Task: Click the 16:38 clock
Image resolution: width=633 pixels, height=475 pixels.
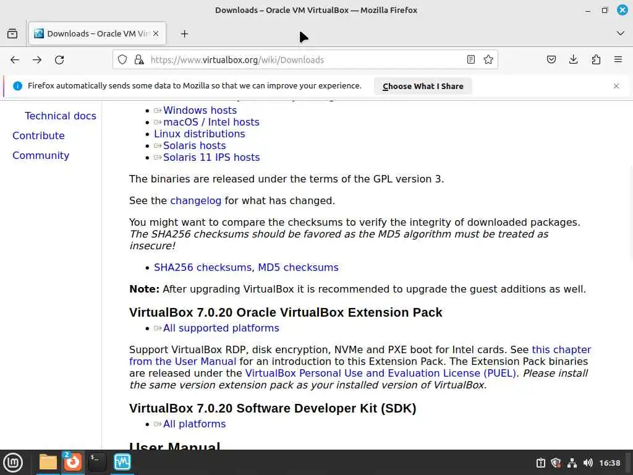Action: (610, 463)
